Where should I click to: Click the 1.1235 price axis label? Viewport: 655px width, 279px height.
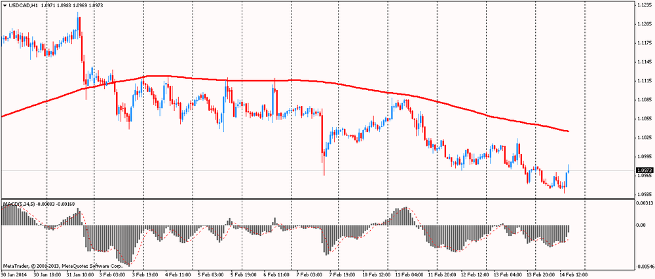pos(643,5)
